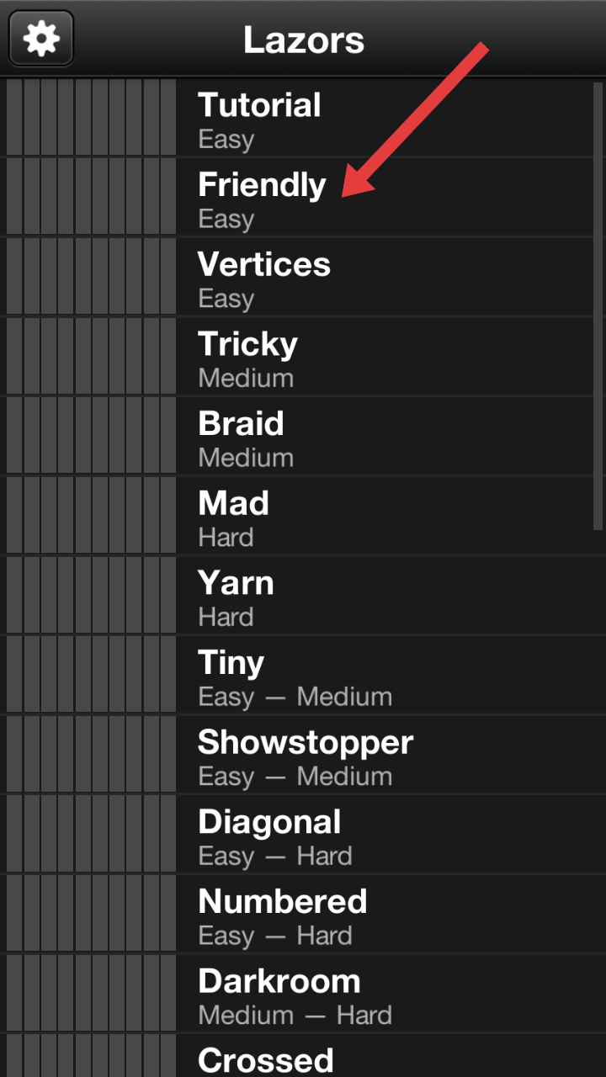
Task: Click the Lazors title in header
Action: (304, 40)
